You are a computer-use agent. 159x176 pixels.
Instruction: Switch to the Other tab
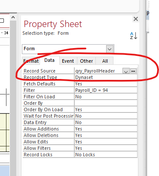[86, 61]
